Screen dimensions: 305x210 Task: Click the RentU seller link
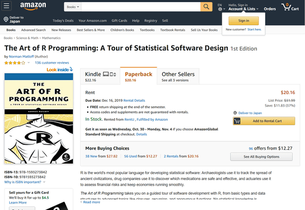(x=129, y=120)
